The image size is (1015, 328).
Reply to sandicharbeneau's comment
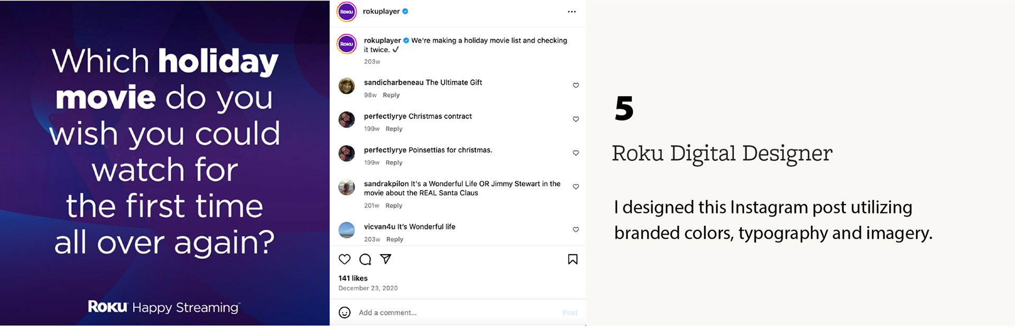coord(391,95)
